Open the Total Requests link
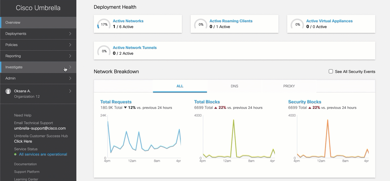 click(x=116, y=102)
